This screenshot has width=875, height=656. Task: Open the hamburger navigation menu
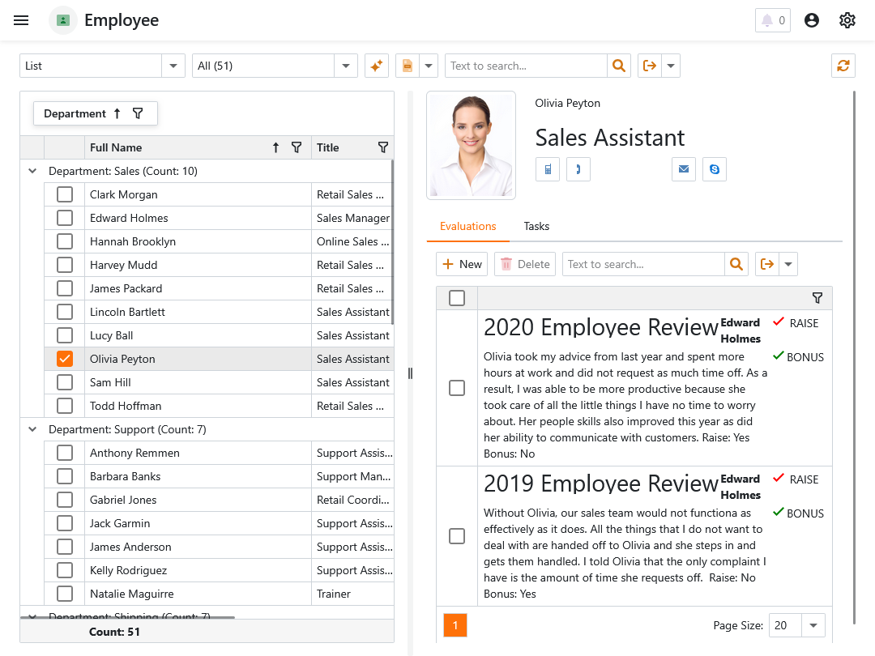[x=21, y=20]
